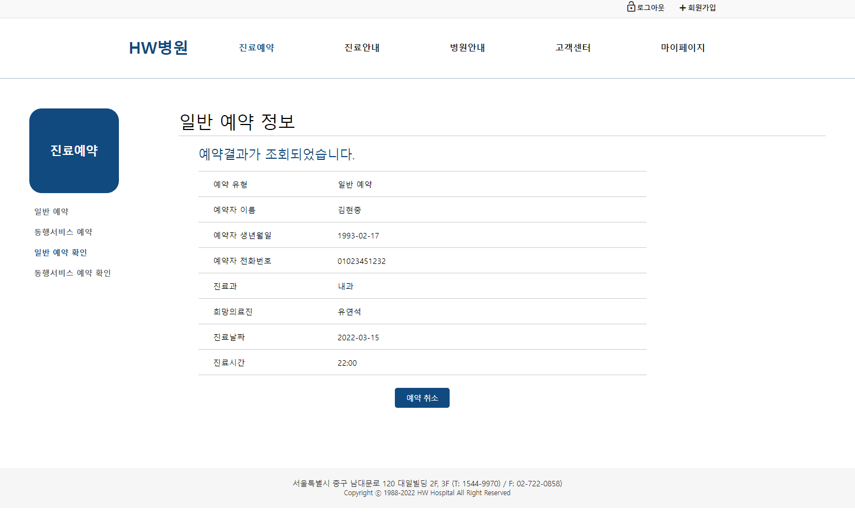This screenshot has width=855, height=519.
Task: Open the 진료안내 menu
Action: 362,48
